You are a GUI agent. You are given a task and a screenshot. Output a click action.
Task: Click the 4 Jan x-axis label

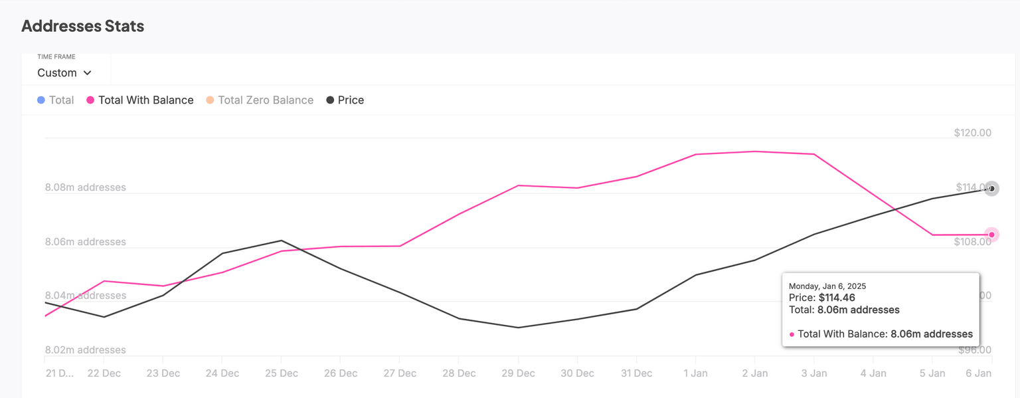point(873,373)
